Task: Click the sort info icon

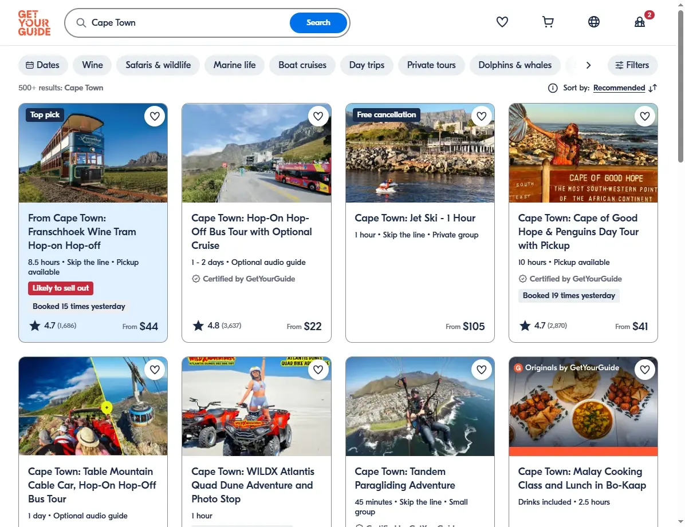Action: [x=553, y=88]
